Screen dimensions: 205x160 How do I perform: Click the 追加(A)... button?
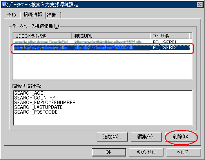(x=112, y=137)
